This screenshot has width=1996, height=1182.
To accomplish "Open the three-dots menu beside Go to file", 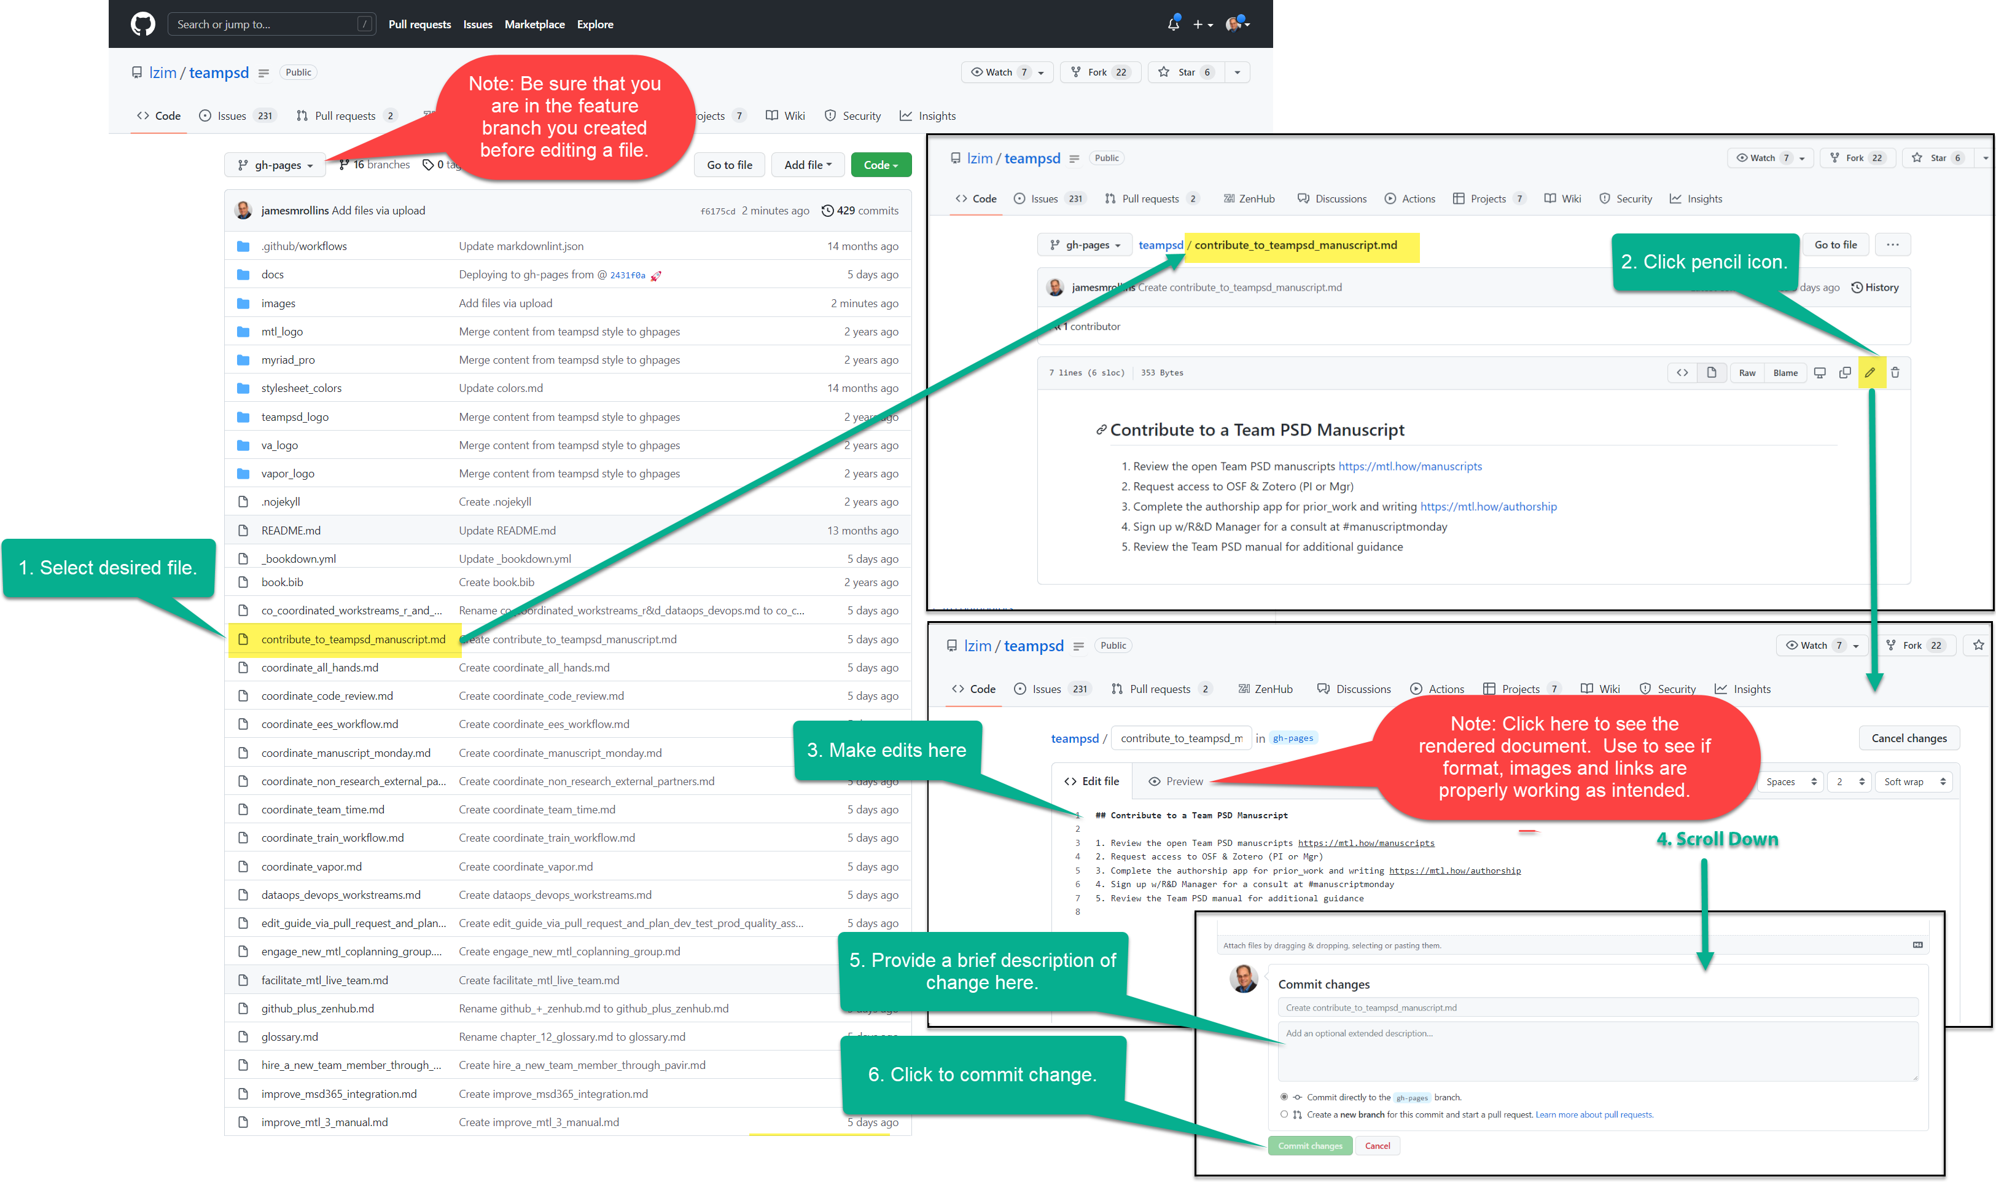I will point(1892,245).
